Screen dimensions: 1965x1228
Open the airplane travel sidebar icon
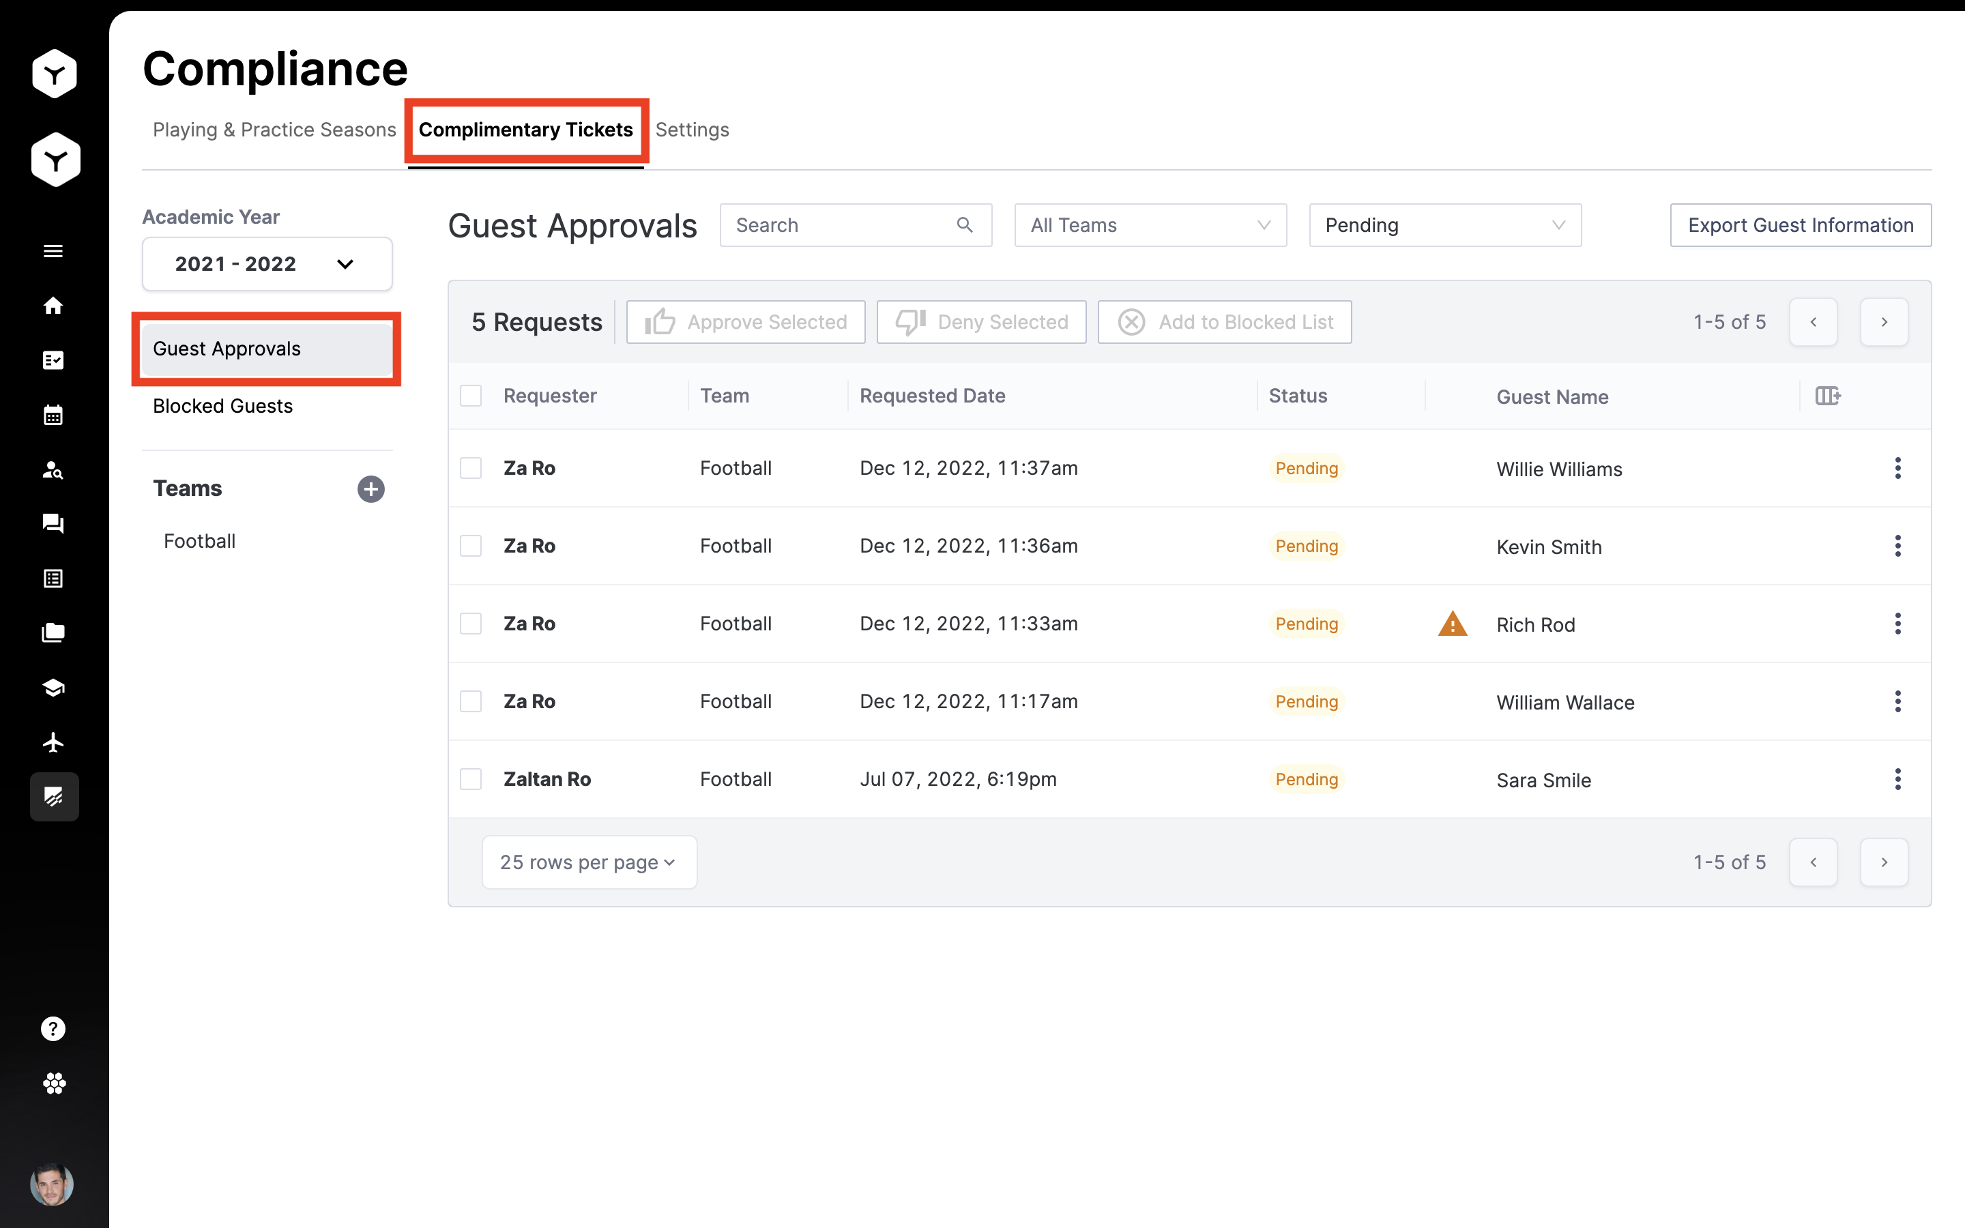coord(53,742)
